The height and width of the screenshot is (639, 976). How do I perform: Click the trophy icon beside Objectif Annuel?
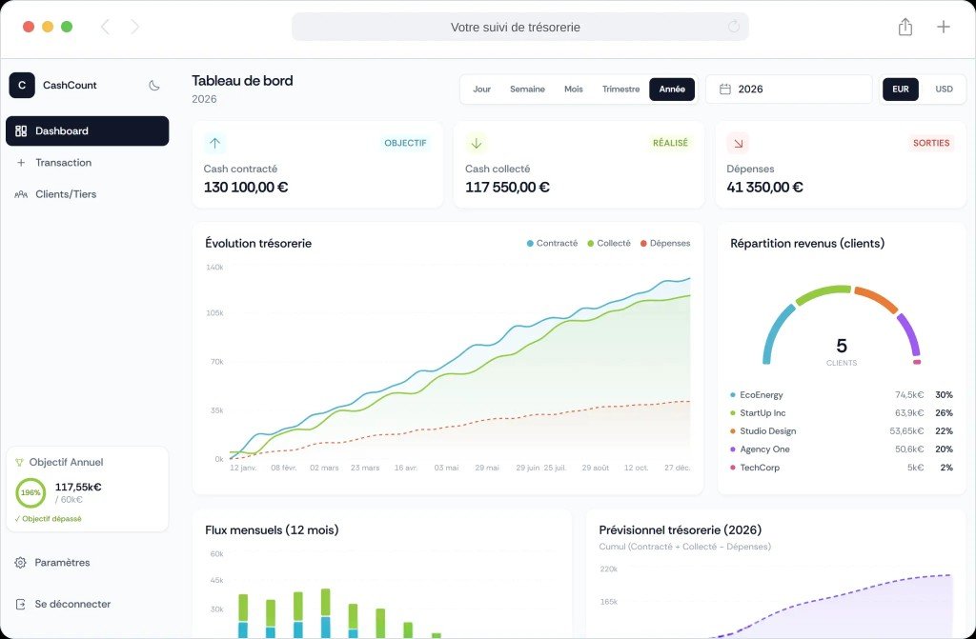pyautogui.click(x=20, y=462)
